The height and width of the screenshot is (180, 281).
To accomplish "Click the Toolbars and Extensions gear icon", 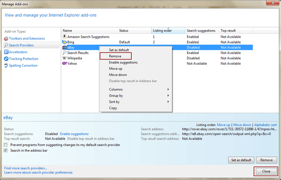I will tap(6, 39).
